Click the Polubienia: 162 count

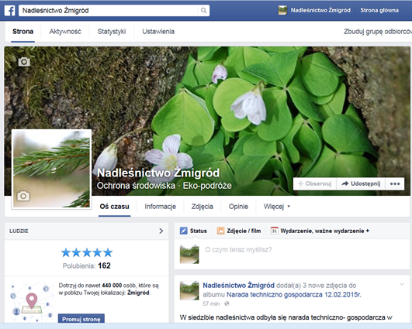(87, 266)
